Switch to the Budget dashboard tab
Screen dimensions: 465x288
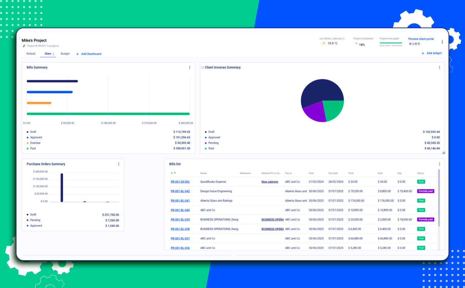coord(65,54)
